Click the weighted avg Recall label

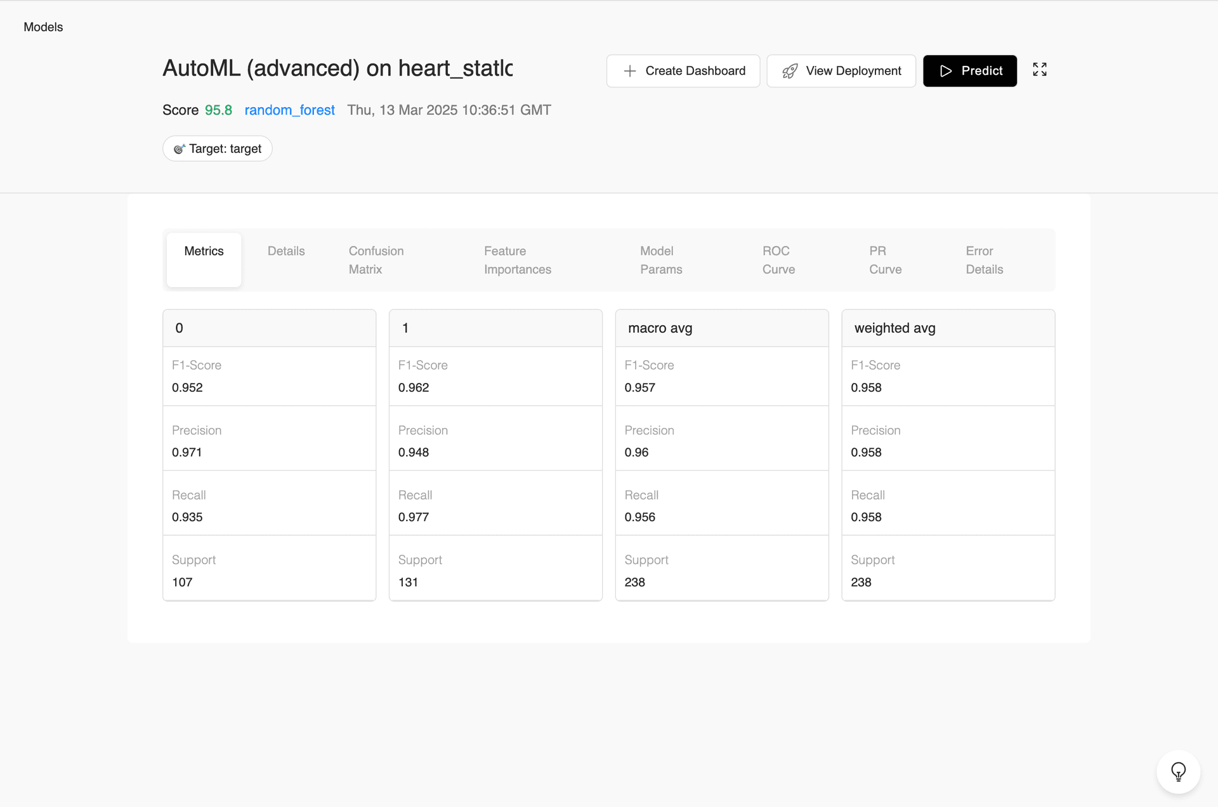tap(867, 495)
